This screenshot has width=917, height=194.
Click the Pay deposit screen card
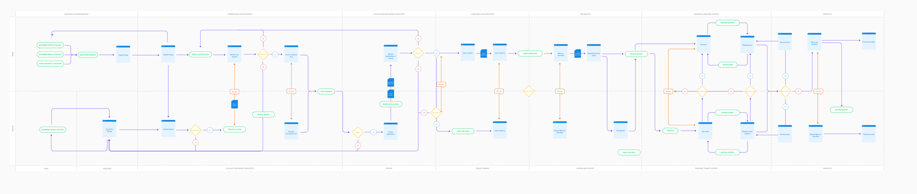coord(621,130)
